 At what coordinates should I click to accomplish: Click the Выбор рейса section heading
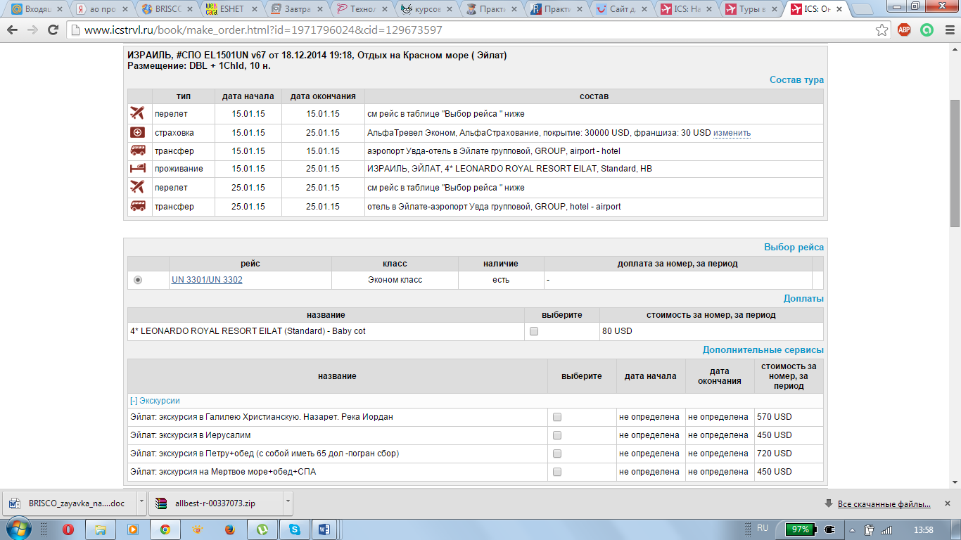(x=794, y=247)
